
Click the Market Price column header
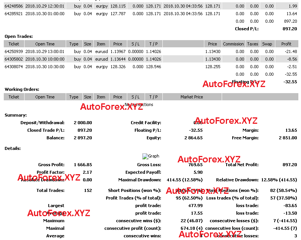tap(192, 97)
